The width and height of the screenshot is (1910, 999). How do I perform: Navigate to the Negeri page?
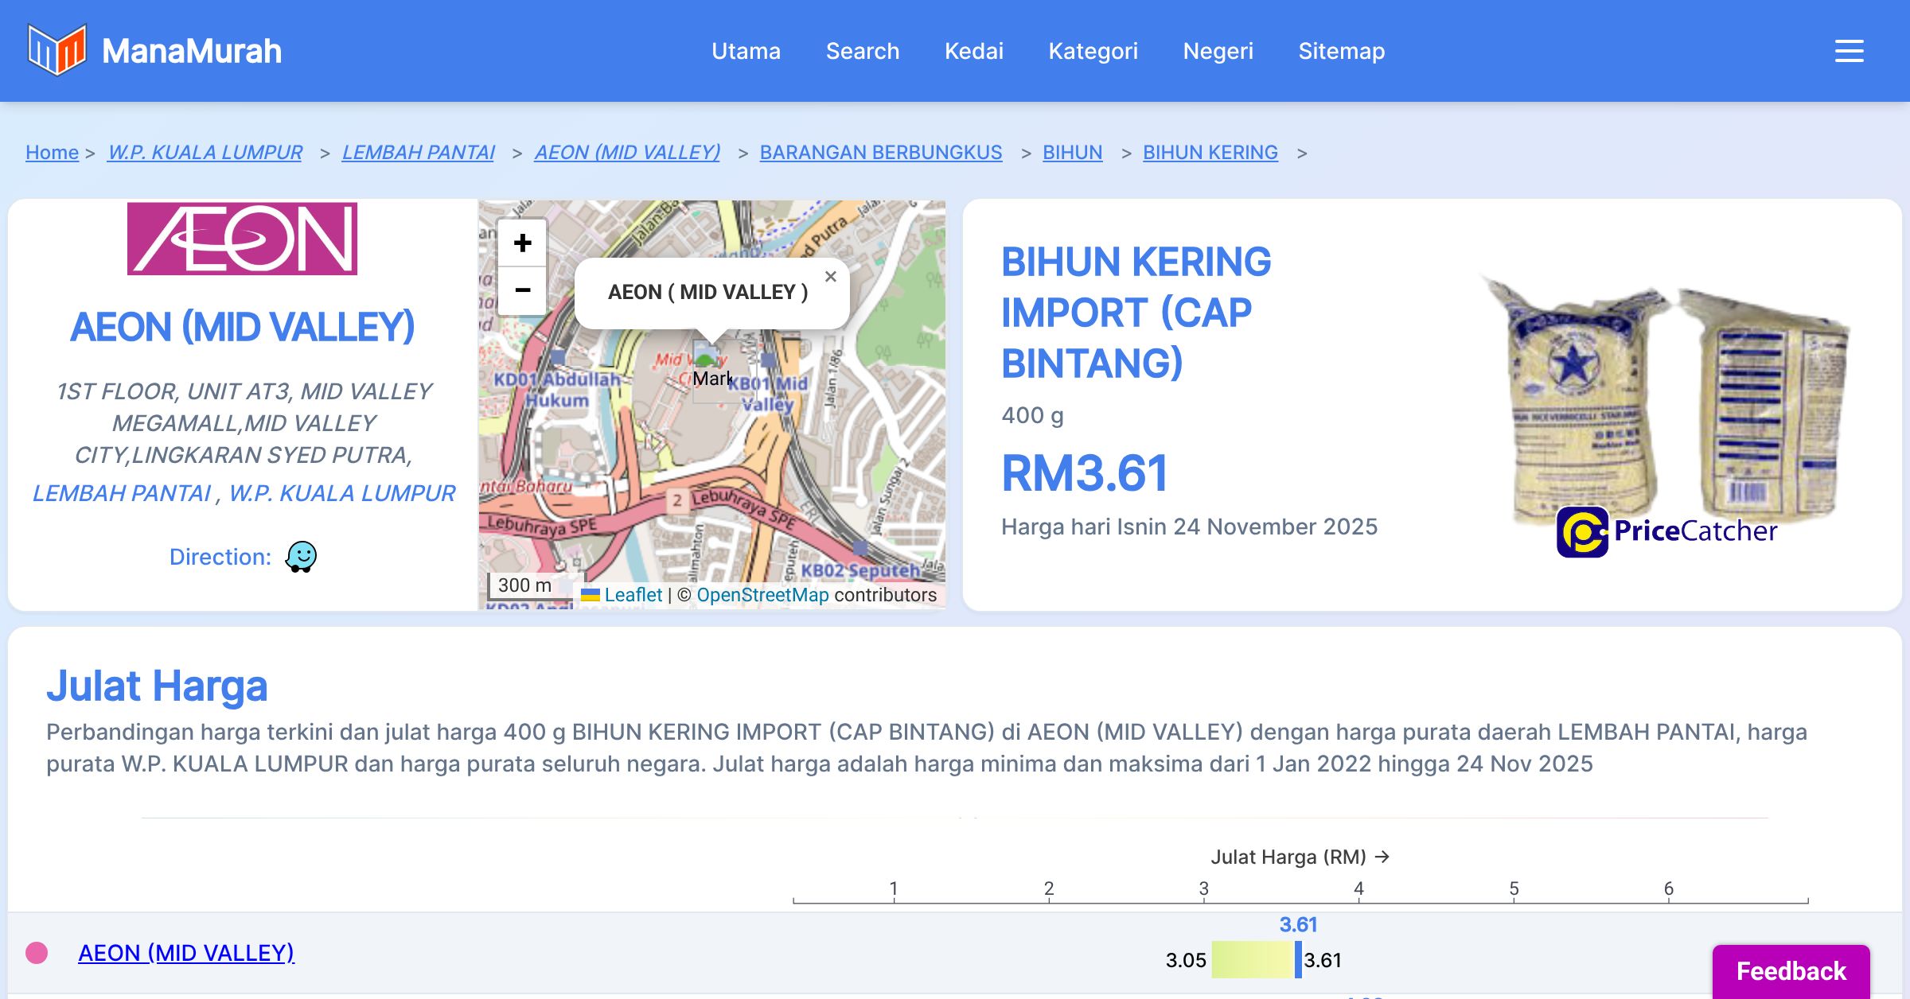[1218, 51]
